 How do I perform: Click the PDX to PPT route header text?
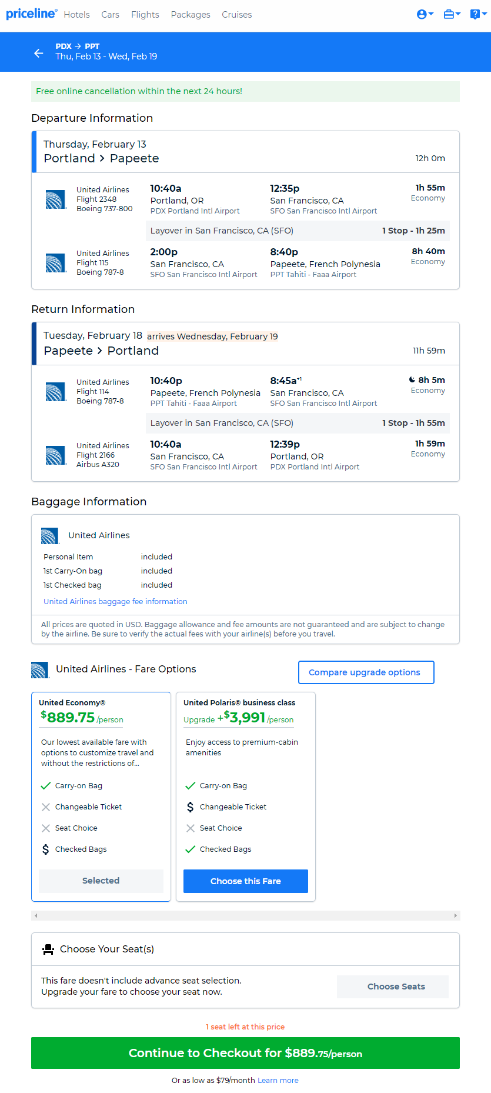tap(78, 46)
